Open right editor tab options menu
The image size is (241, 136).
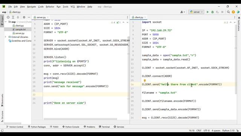point(235,17)
